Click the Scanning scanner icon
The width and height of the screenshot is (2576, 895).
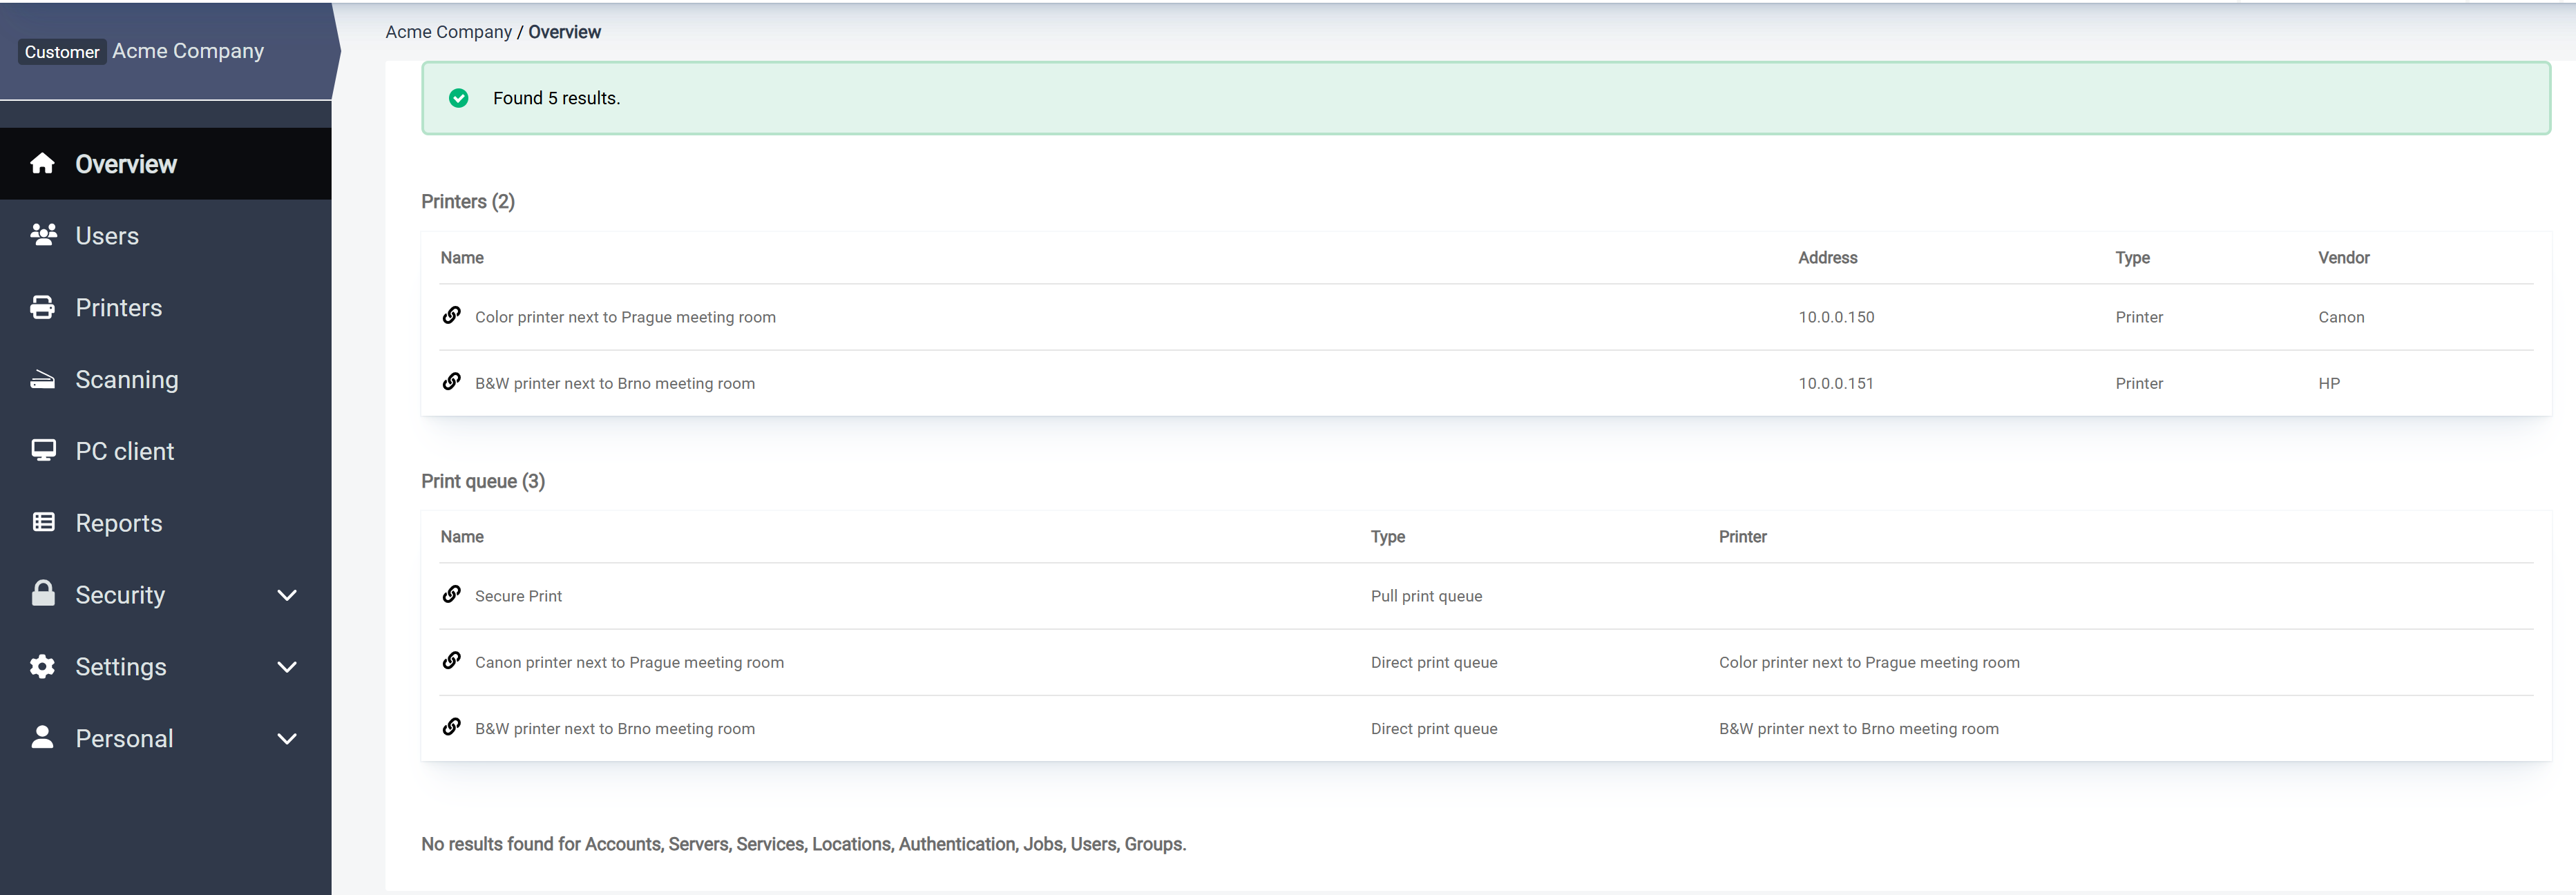pyautogui.click(x=42, y=379)
